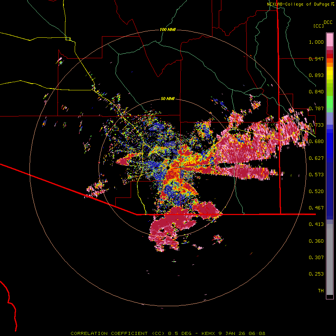336x336 pixels.
Task: Click the [CC] legend unit label
Action: pos(318,26)
